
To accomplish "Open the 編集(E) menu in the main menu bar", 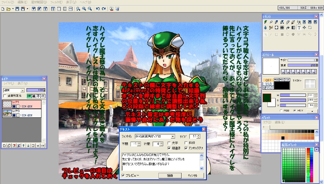I will 22,2.
